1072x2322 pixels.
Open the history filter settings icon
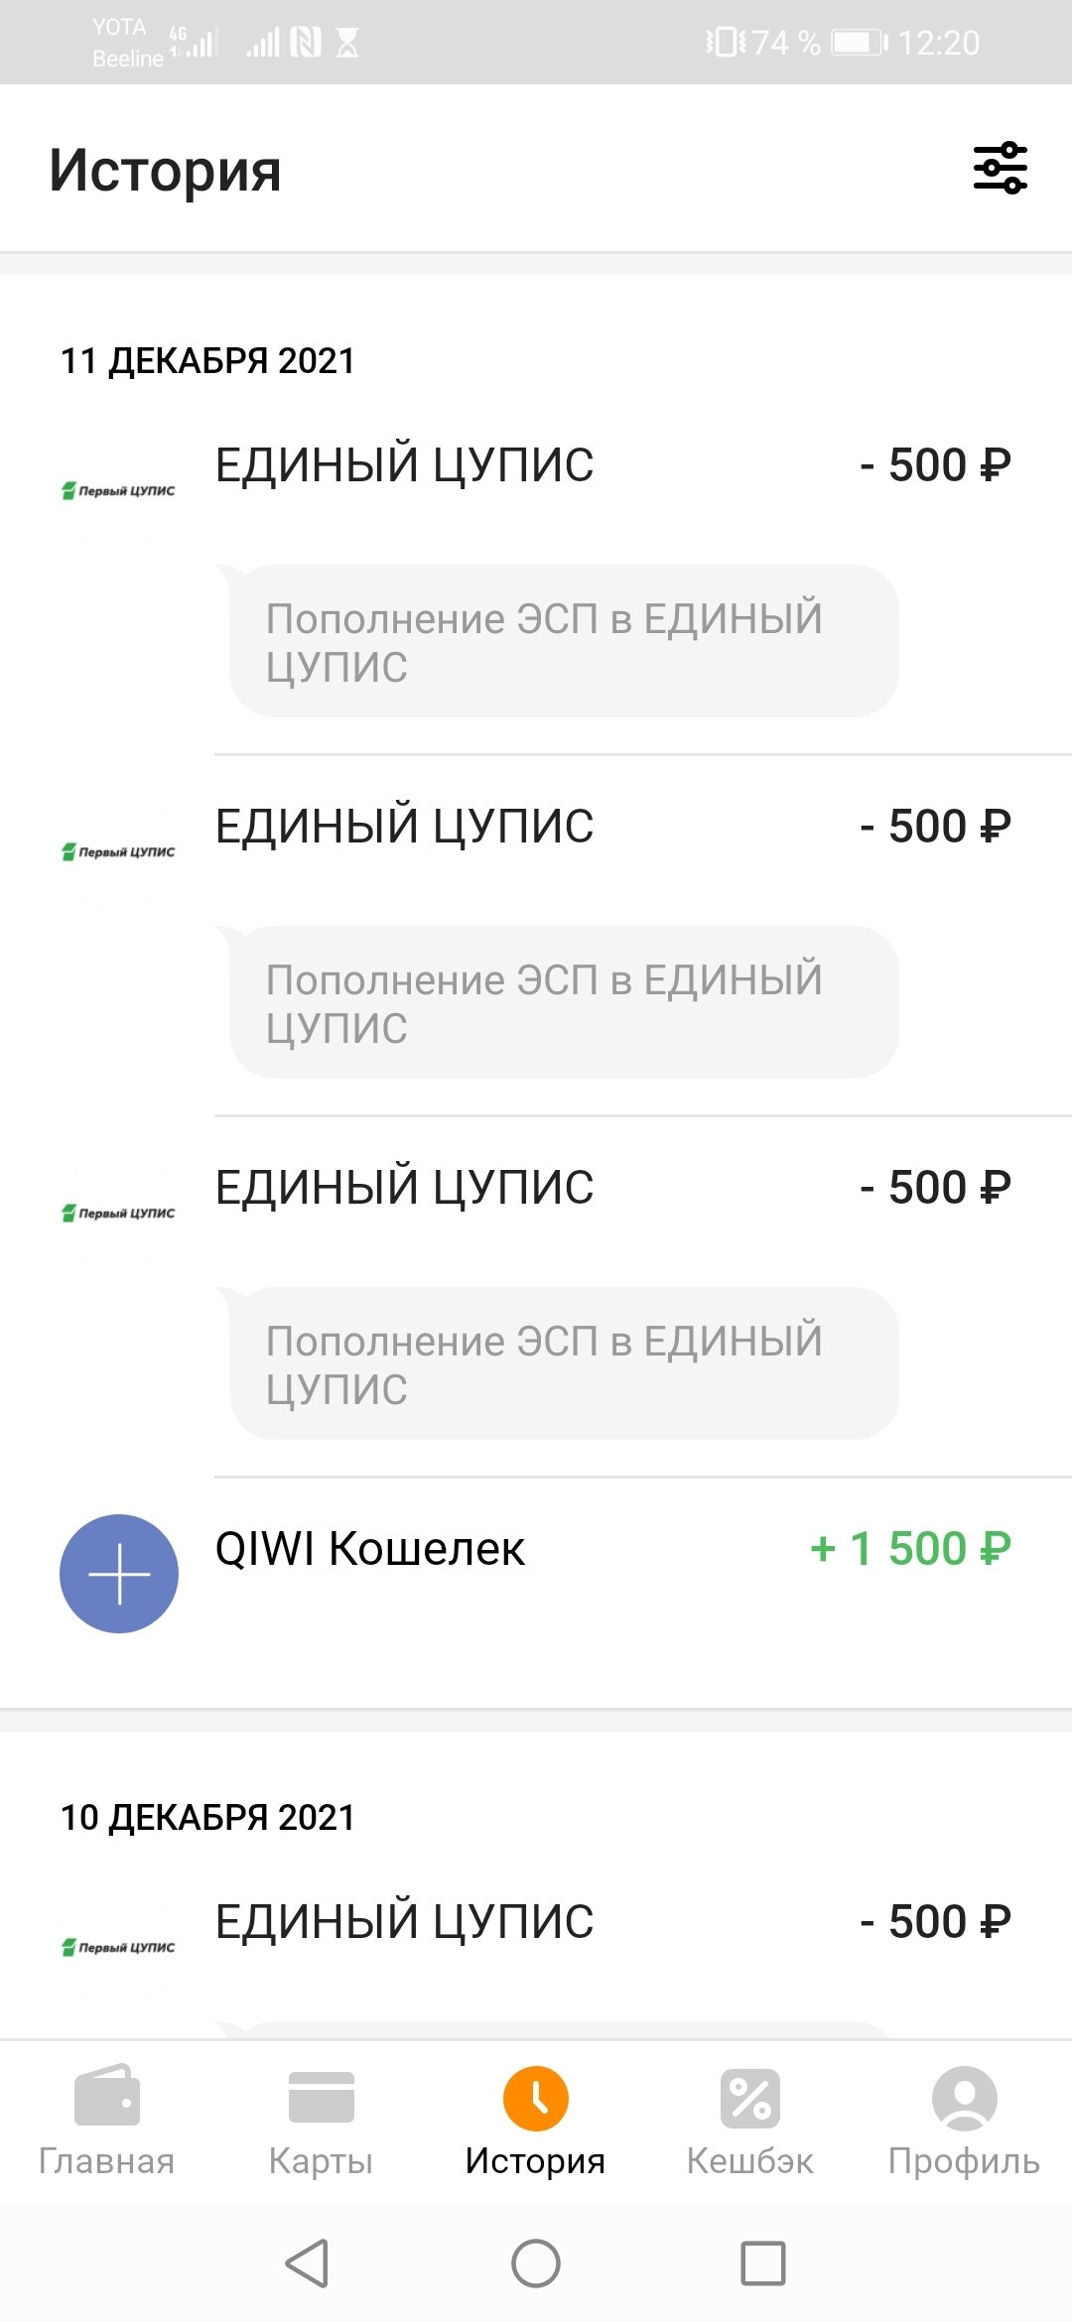tap(1000, 168)
